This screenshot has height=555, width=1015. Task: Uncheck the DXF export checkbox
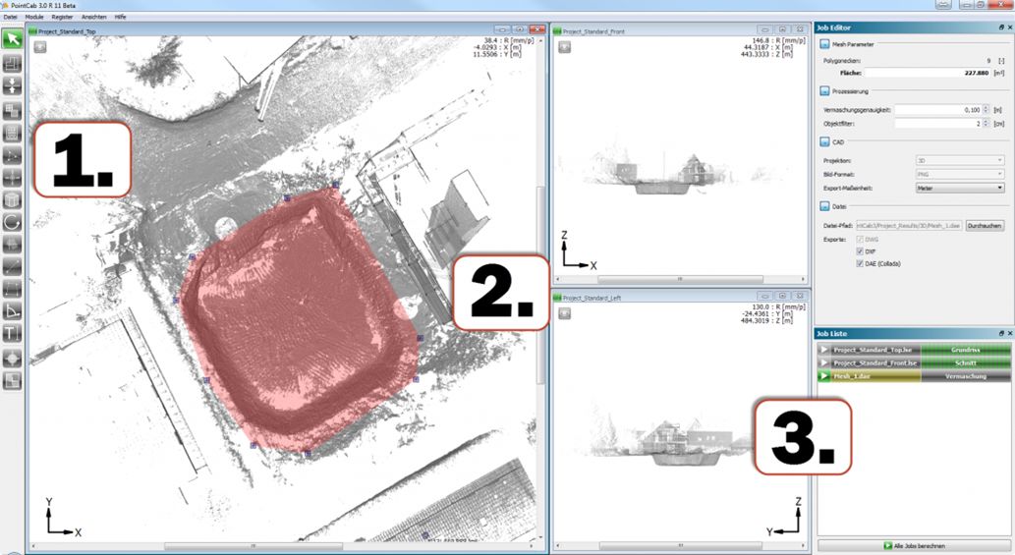pos(861,251)
